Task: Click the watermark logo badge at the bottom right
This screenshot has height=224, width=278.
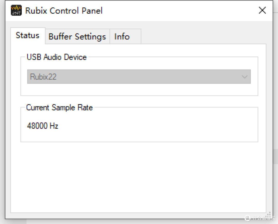Action: coord(248,218)
